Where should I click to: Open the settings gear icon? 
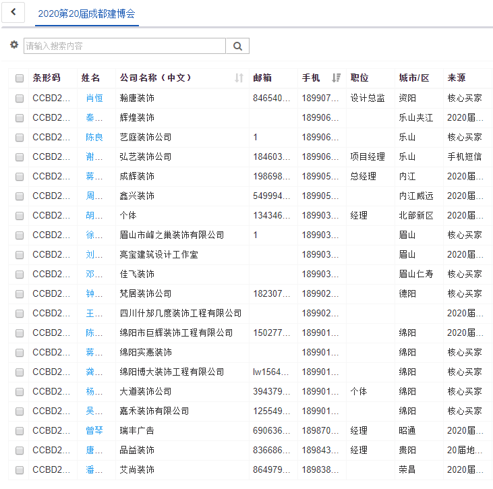click(14, 45)
